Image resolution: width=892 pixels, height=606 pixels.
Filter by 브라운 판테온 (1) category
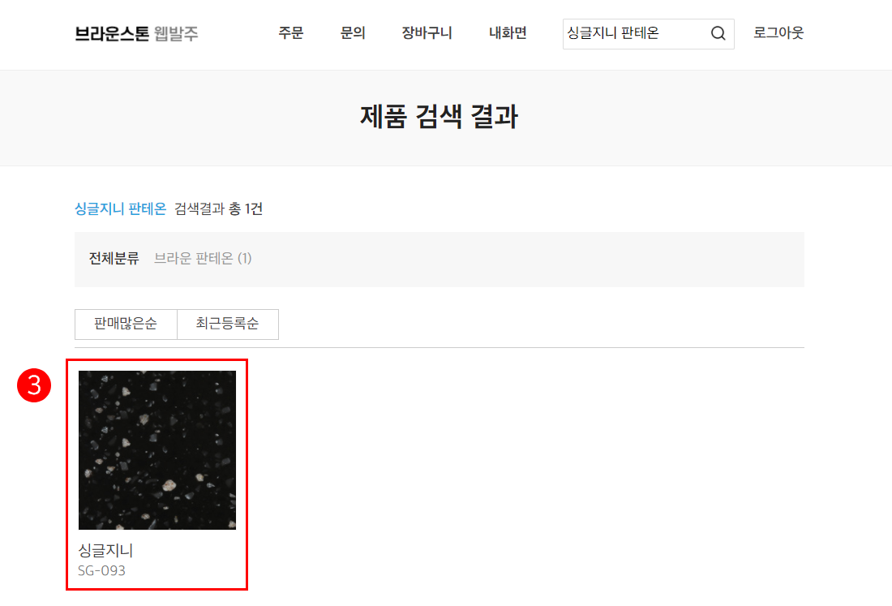pos(203,258)
